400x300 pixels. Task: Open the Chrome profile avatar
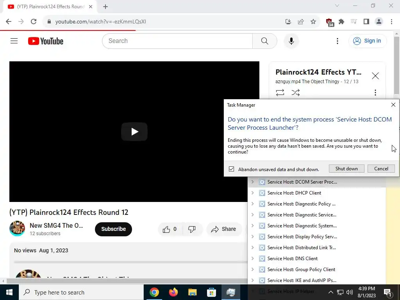pos(379,22)
